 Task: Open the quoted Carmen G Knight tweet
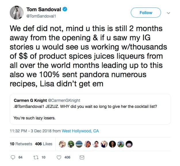click(x=90, y=109)
